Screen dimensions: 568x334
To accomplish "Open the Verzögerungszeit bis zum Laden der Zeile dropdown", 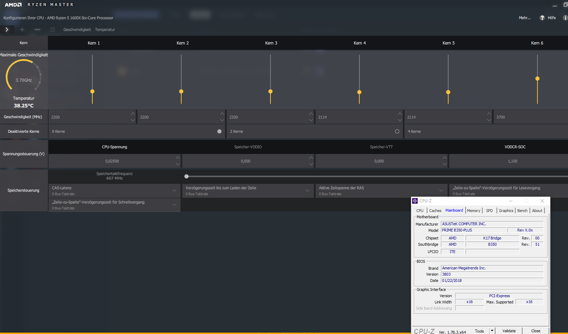I will [x=248, y=191].
